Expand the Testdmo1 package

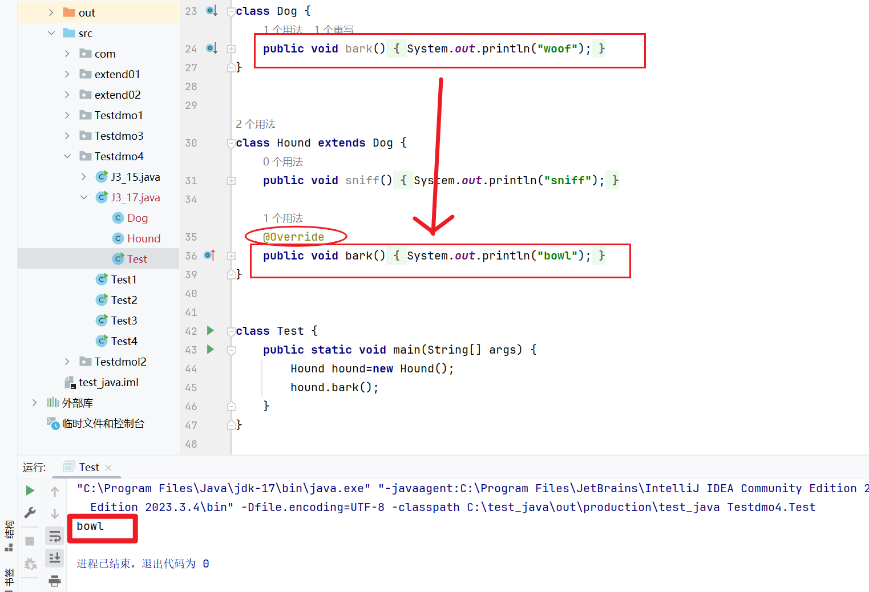pyautogui.click(x=67, y=115)
